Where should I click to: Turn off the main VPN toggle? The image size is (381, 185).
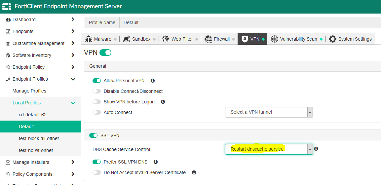pyautogui.click(x=105, y=53)
